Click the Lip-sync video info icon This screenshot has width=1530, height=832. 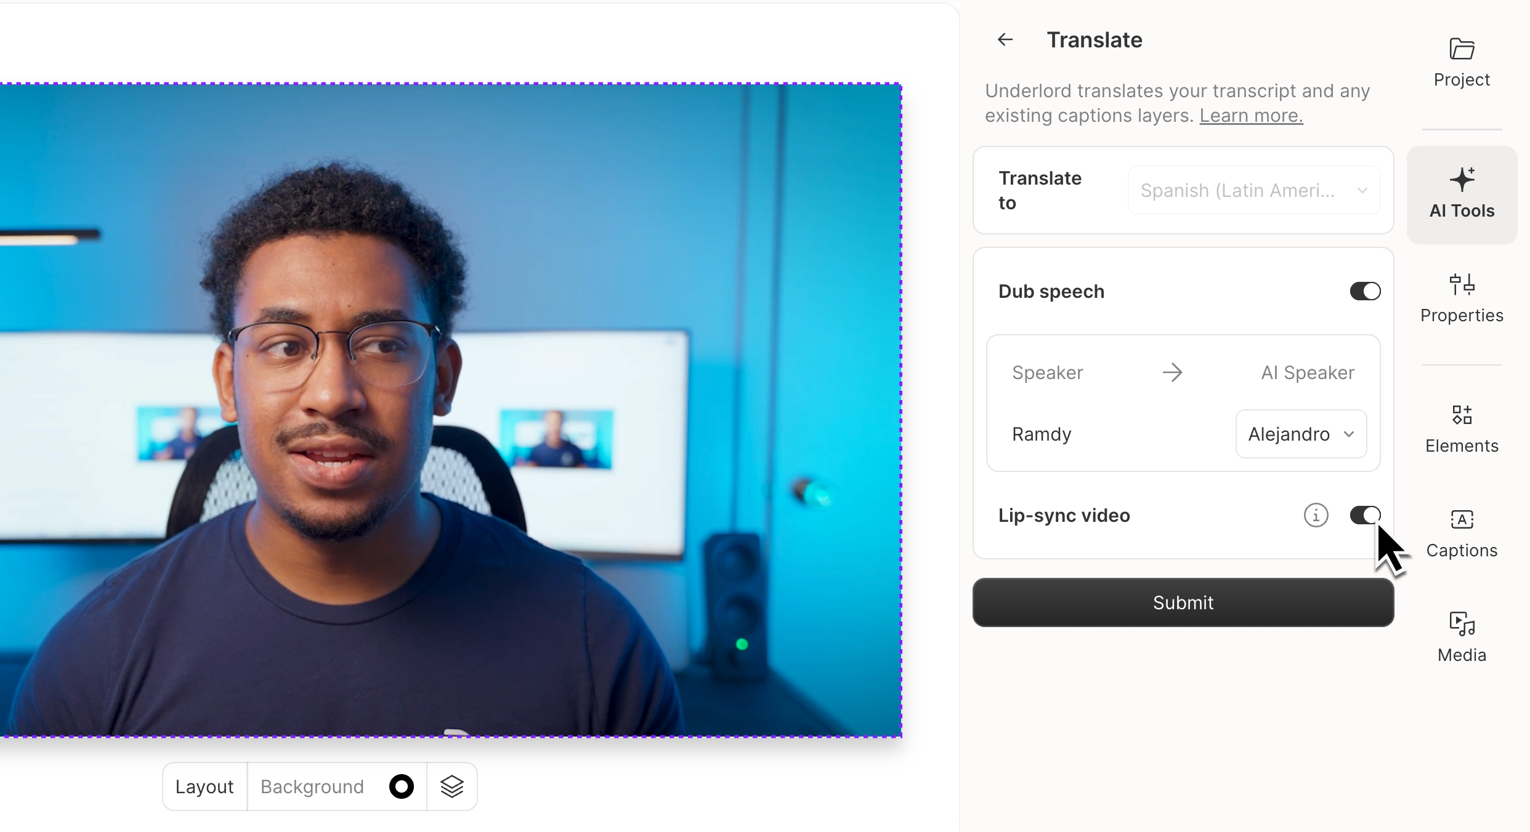click(x=1316, y=515)
